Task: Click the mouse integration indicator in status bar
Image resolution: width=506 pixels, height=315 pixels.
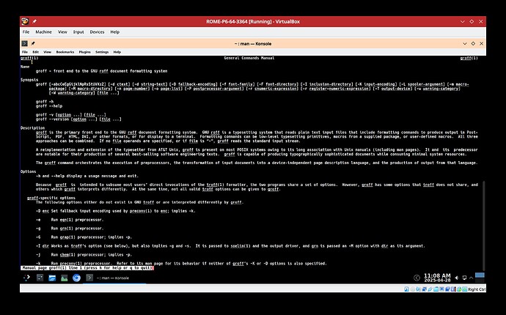Action: 460,289
